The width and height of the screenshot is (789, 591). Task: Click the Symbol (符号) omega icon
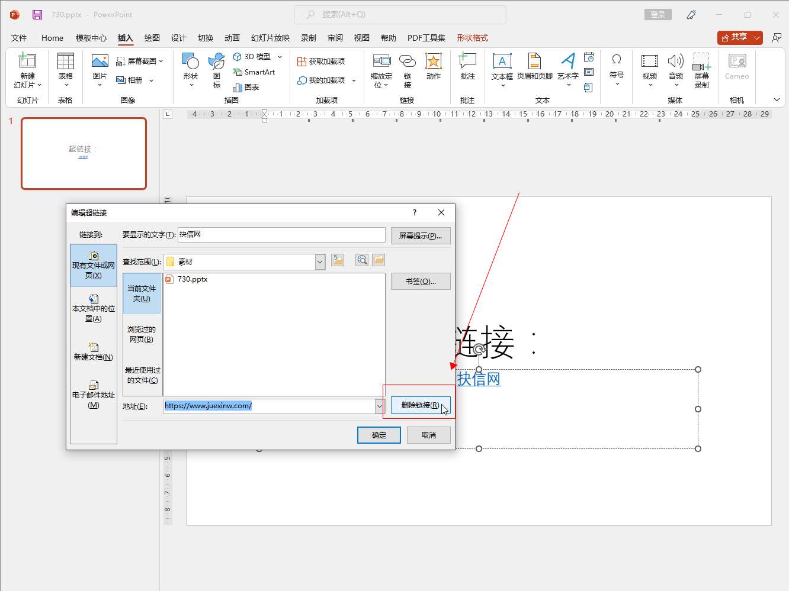[617, 59]
